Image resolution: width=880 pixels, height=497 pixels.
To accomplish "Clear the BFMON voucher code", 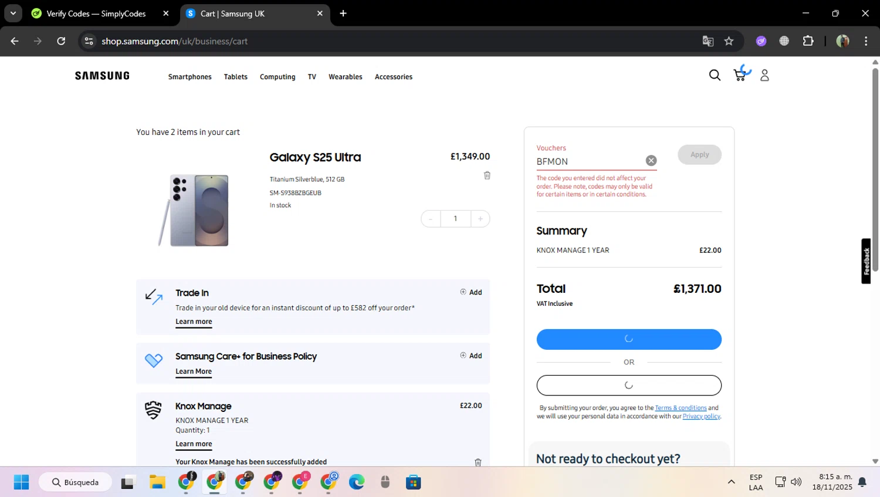I will (651, 161).
